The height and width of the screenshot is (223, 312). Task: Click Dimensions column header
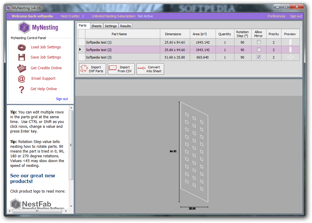[x=175, y=34]
